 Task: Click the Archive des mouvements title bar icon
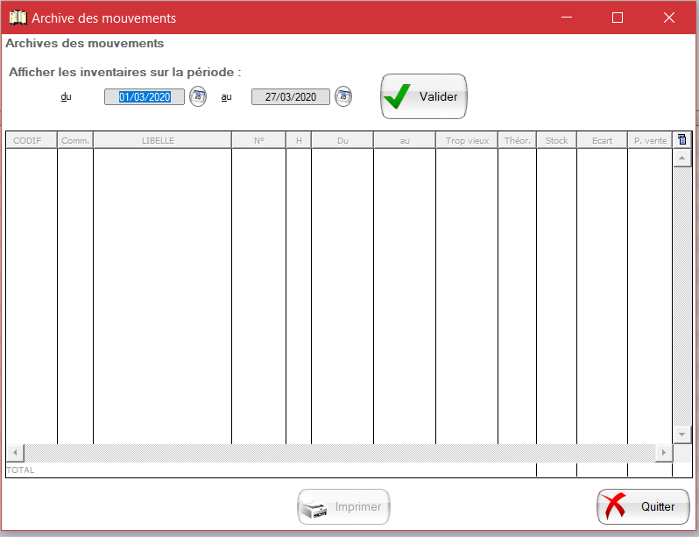pos(17,18)
